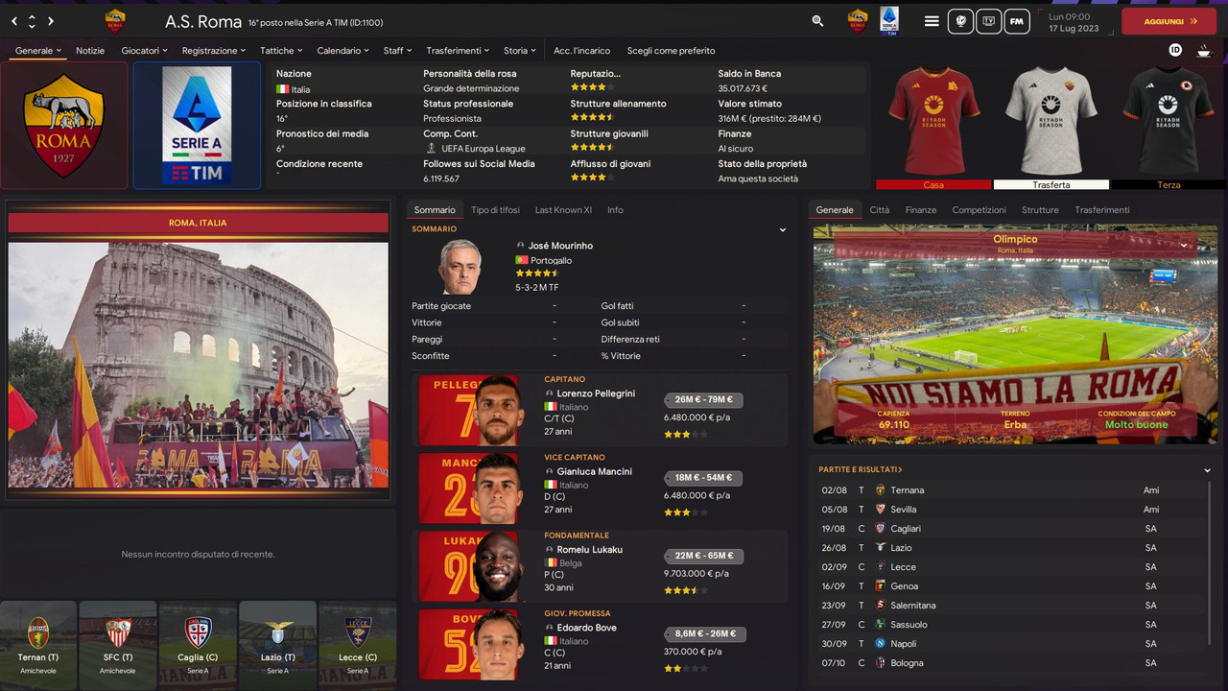
Task: Open the Finanze tab
Action: (921, 210)
